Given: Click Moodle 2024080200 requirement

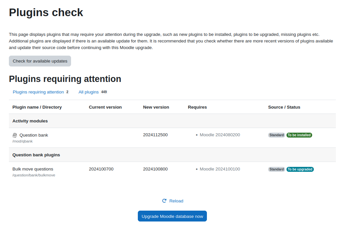Looking at the screenshot, I should [220, 135].
